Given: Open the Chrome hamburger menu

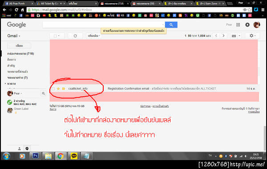Looking at the screenshot, I should [x=263, y=10].
